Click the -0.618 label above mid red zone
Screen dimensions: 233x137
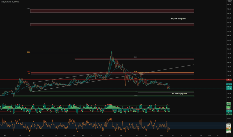(135, 57)
